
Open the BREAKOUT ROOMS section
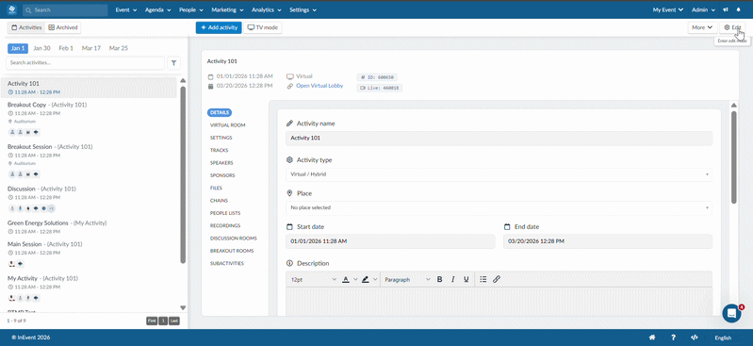point(232,251)
